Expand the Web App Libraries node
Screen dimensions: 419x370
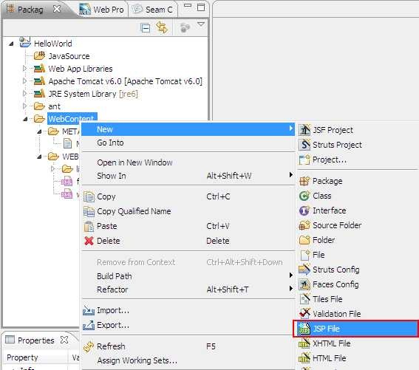click(24, 69)
